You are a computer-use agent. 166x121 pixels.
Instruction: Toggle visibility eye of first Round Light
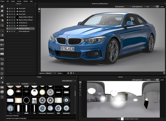8,9
